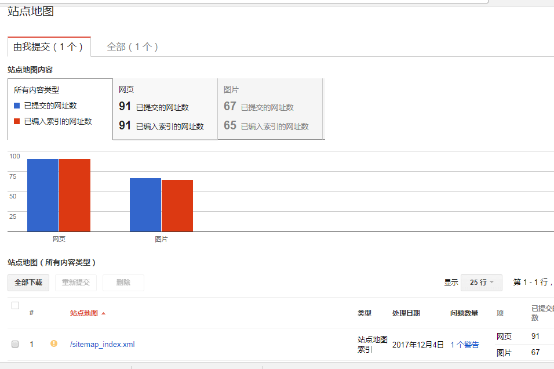Open the /sitemap_index.xml link
This screenshot has width=554, height=369.
click(x=102, y=344)
